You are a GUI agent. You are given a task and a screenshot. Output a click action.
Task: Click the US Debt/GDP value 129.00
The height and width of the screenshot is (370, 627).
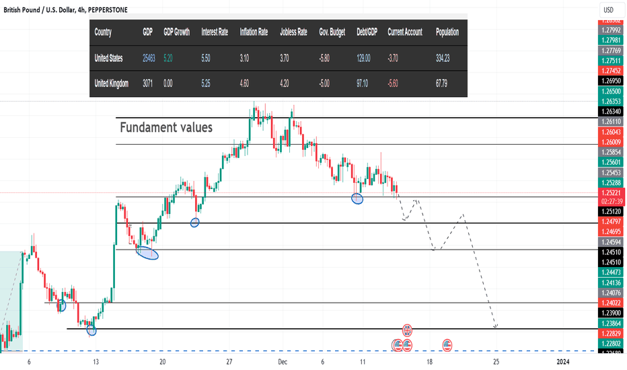pyautogui.click(x=363, y=58)
